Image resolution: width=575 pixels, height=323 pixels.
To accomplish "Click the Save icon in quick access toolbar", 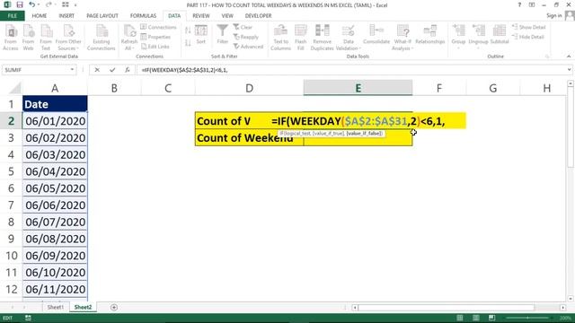I will 20,4.
